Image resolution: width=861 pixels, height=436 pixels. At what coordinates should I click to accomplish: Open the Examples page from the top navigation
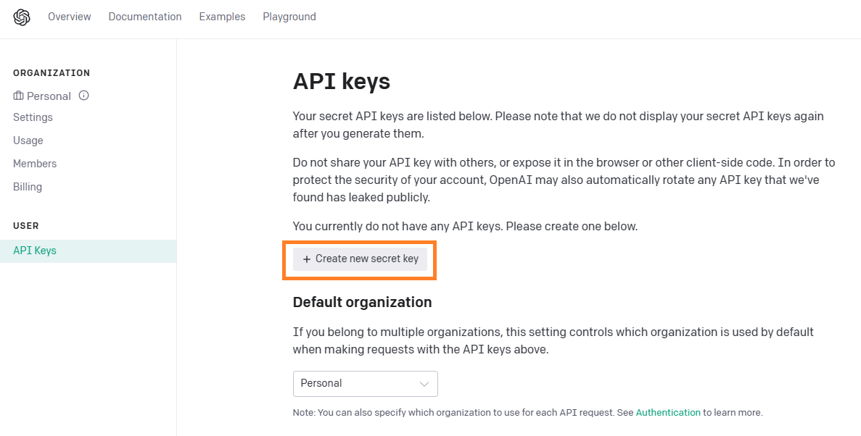(x=222, y=16)
